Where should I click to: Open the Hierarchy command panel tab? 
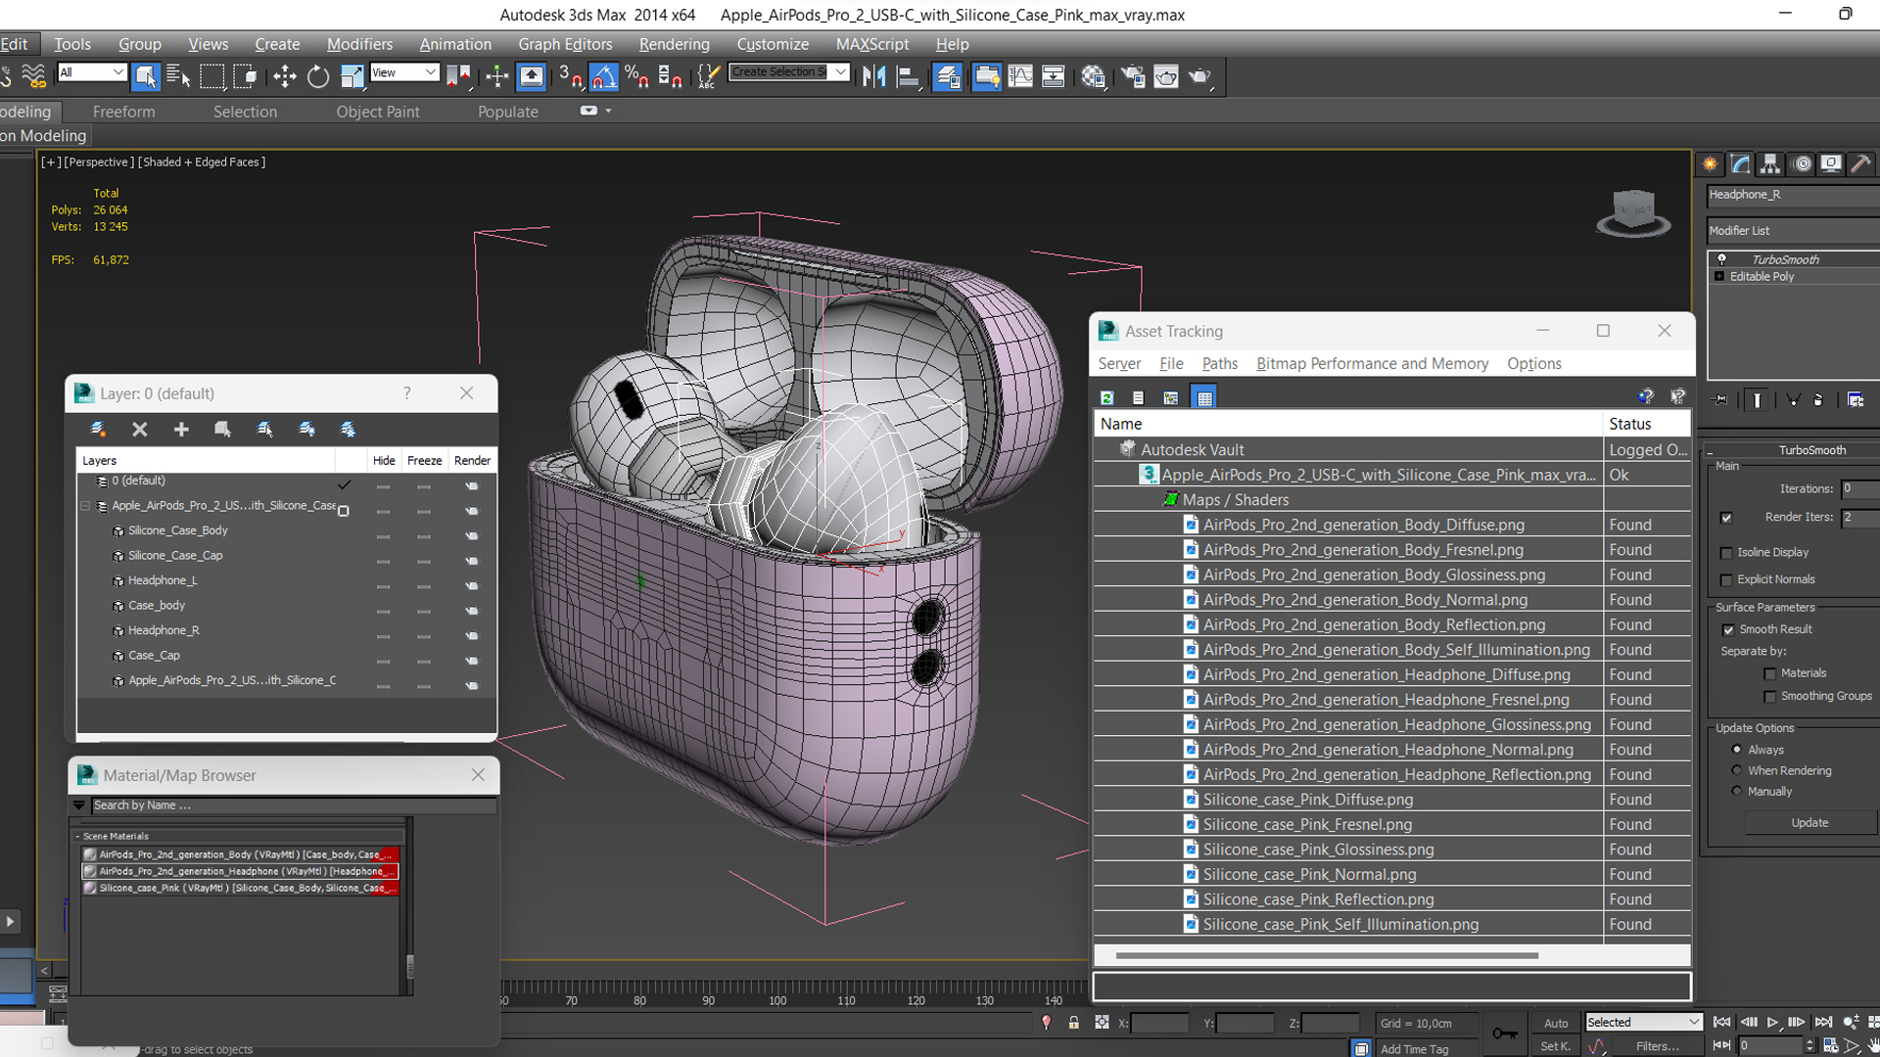point(1769,163)
